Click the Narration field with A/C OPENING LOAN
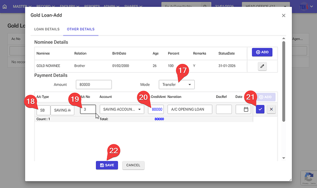The image size is (317, 188). click(x=189, y=109)
